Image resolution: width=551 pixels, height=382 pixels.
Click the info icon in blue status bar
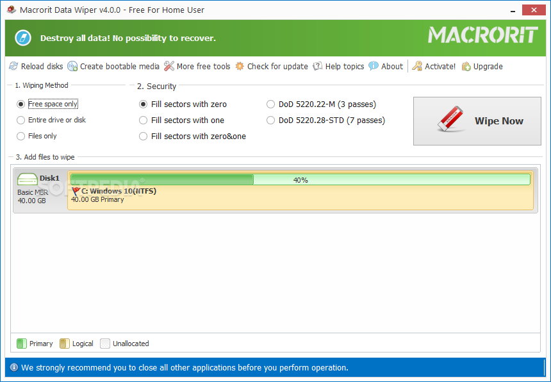point(14,368)
